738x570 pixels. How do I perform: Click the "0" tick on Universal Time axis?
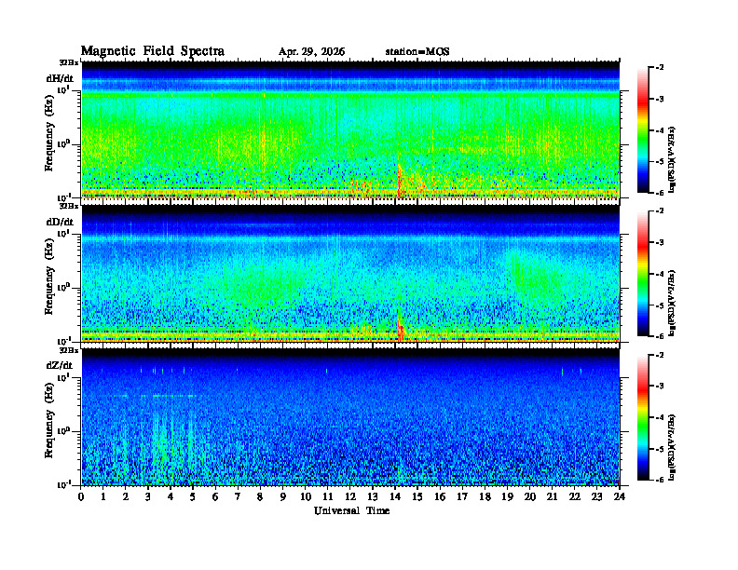[x=81, y=497]
